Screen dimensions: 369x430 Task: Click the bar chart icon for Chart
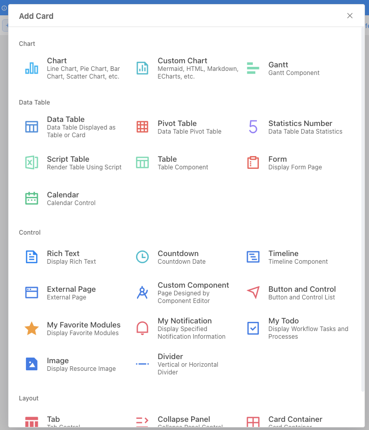click(32, 68)
